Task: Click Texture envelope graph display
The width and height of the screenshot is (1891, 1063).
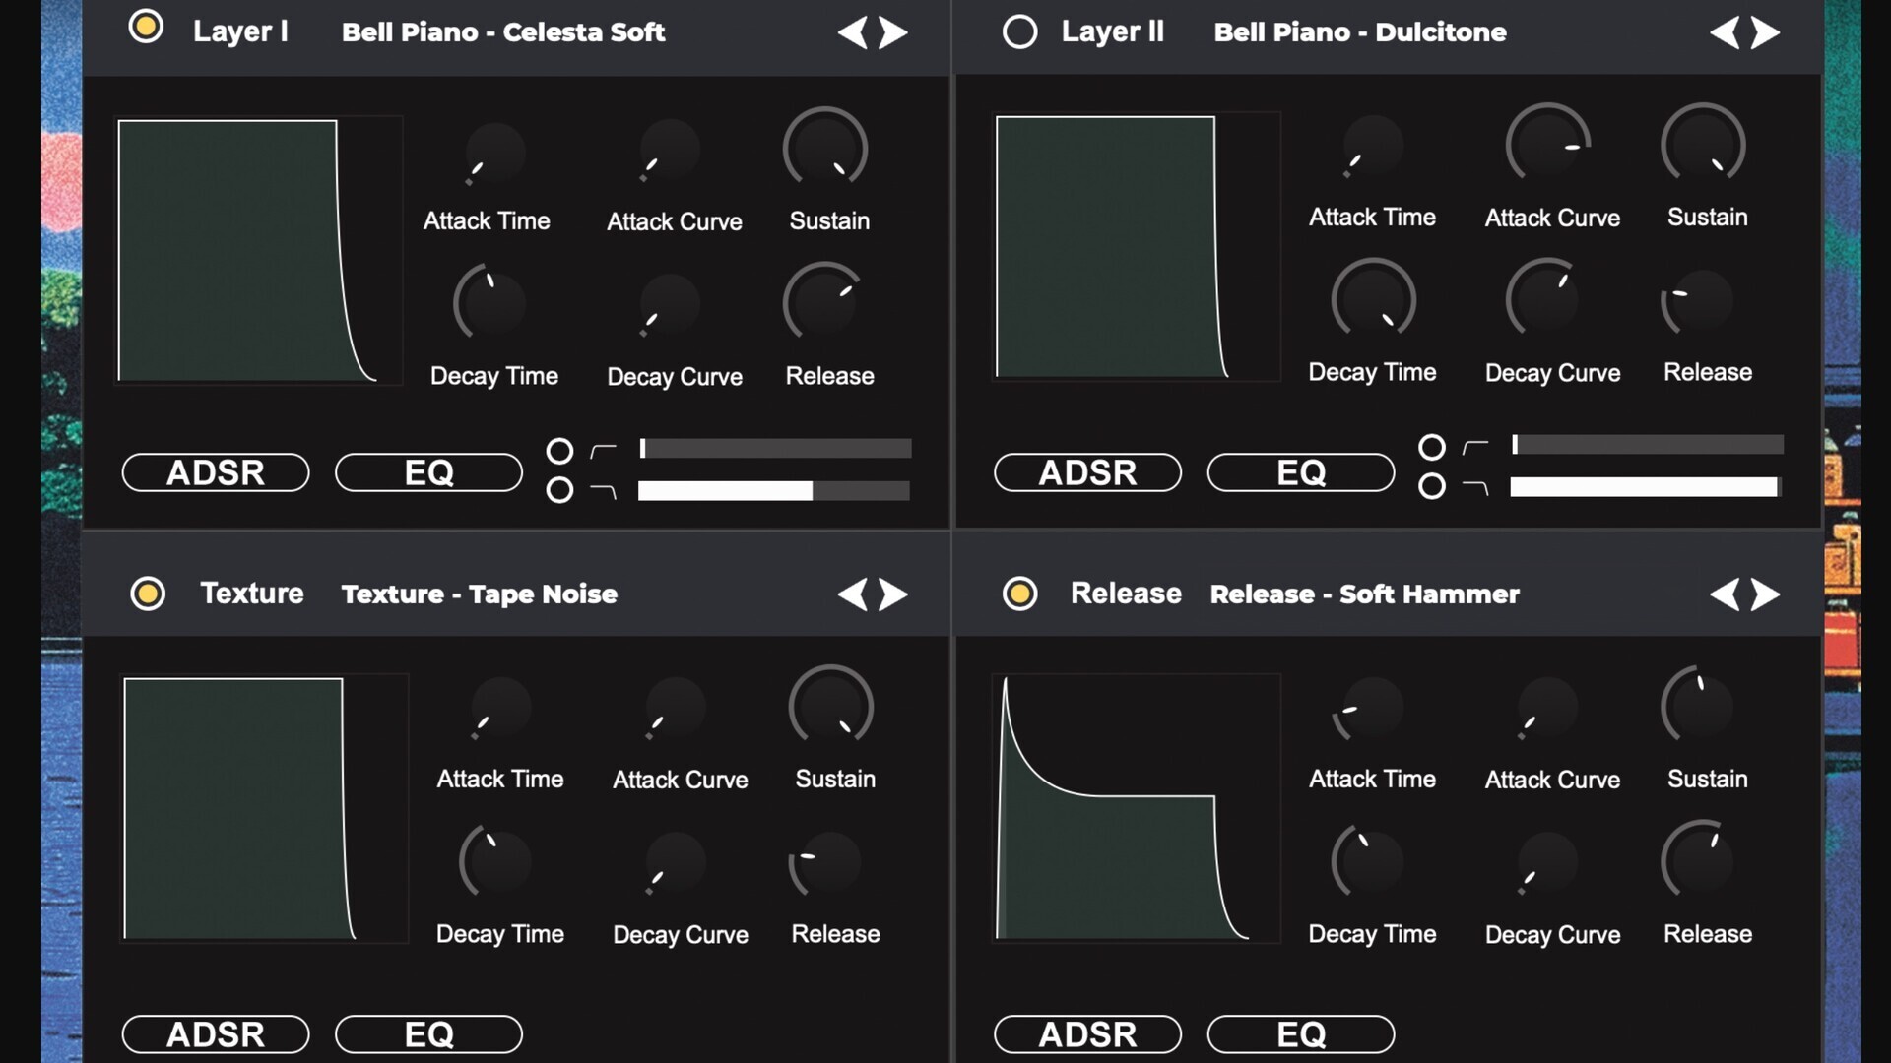Action: pos(264,808)
